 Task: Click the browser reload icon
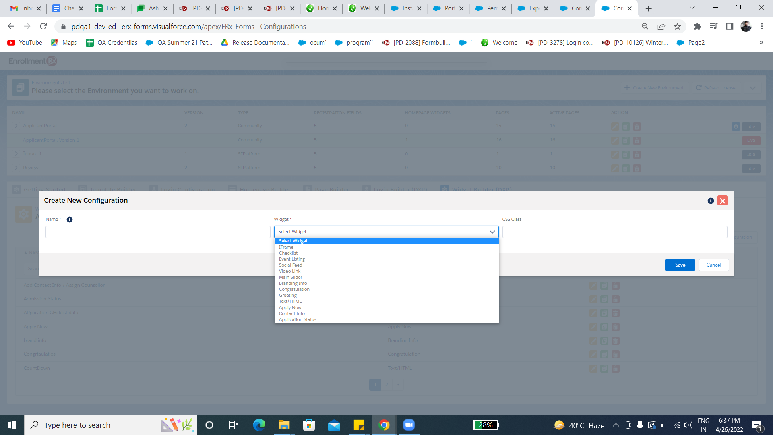43,27
